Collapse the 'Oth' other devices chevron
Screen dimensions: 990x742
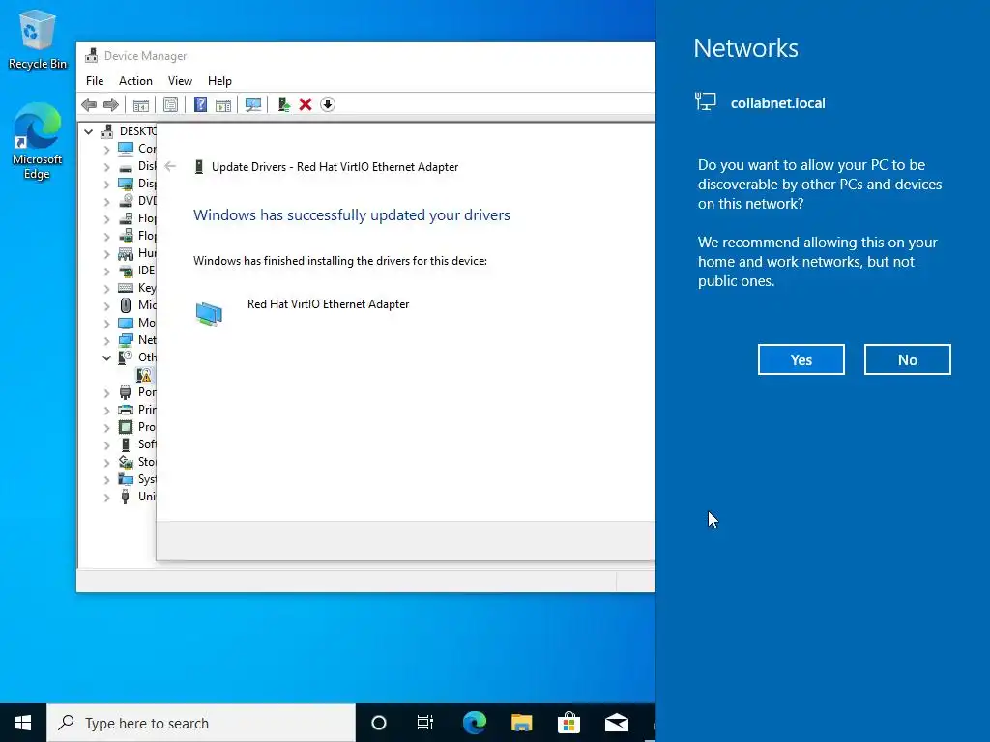[x=106, y=357]
